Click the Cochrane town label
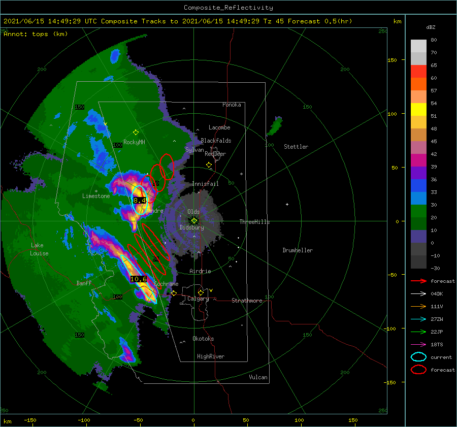Screen dimensions: 457x427 coord(166,284)
